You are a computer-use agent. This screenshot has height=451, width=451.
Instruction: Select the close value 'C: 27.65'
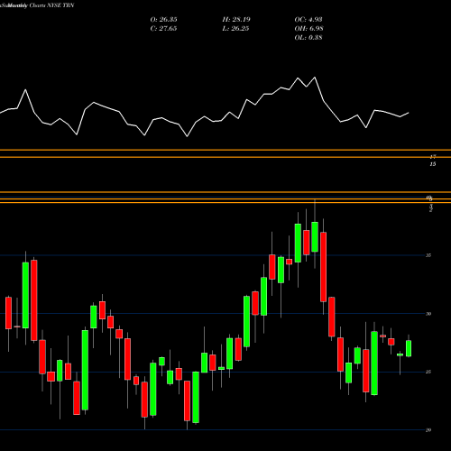(x=163, y=28)
